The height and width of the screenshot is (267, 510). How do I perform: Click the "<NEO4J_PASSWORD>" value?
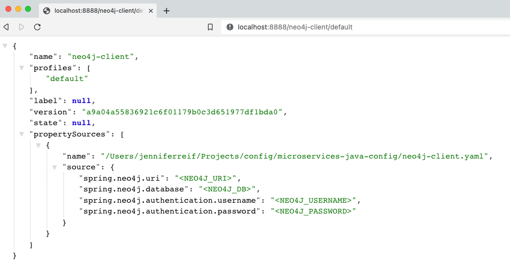point(313,211)
